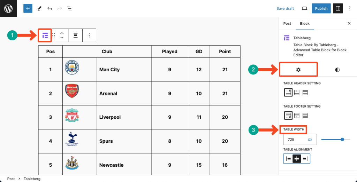Viewport: 357px width, 182px height.
Task: Open the laptop preview icon
Action: tap(304, 8)
